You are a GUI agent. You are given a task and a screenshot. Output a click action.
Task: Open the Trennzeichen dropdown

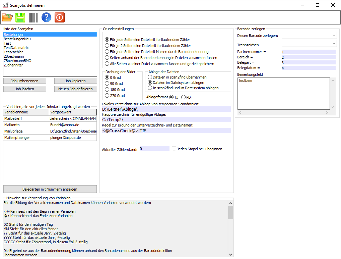[309, 44]
